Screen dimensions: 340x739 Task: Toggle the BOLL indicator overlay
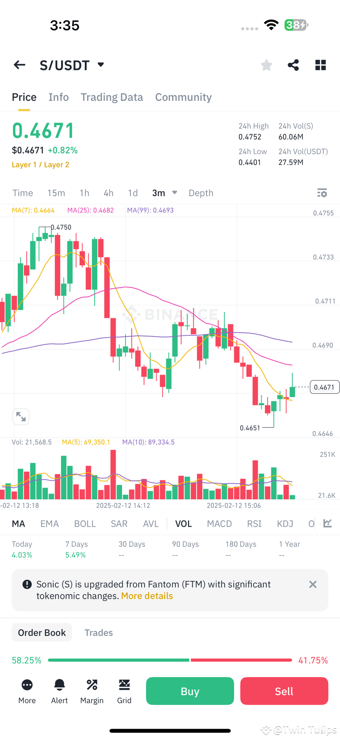tap(85, 523)
